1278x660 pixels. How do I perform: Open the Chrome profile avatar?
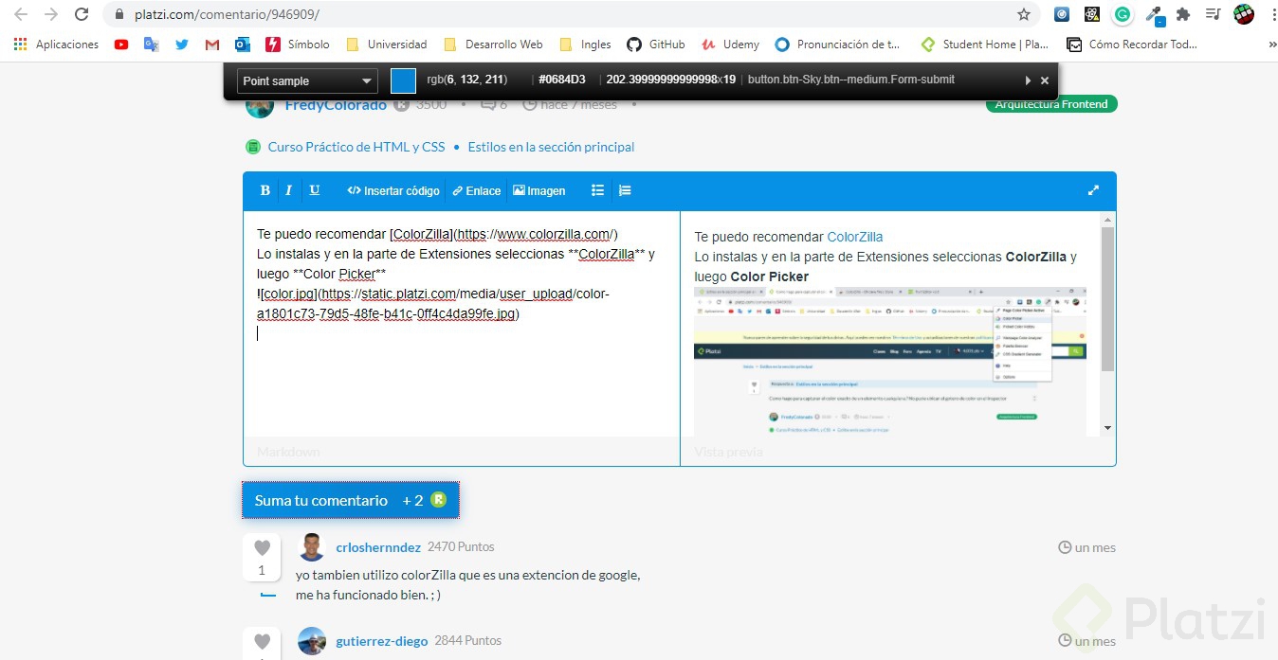tap(1244, 14)
